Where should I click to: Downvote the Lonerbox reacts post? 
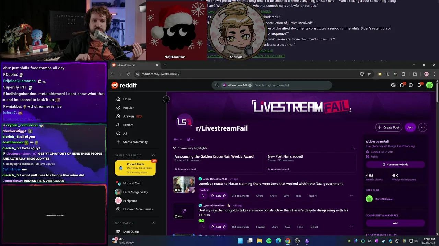(224, 196)
